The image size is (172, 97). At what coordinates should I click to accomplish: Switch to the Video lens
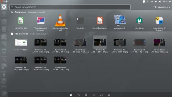coord(94,95)
